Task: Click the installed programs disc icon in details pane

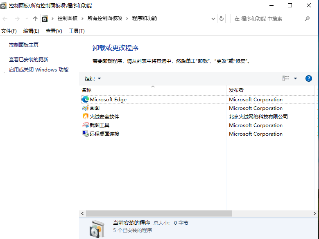Action: 97,229
